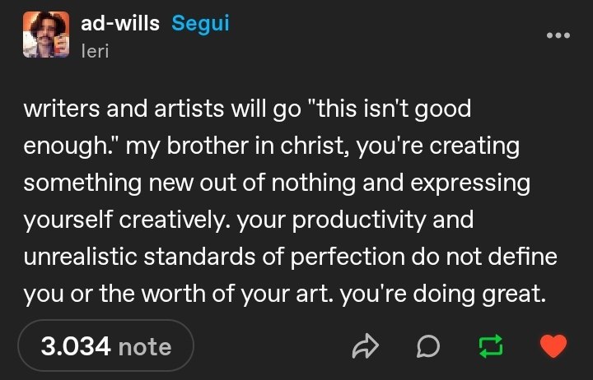The width and height of the screenshot is (593, 380).
Task: Click the word productivity in the post
Action: pos(359,220)
